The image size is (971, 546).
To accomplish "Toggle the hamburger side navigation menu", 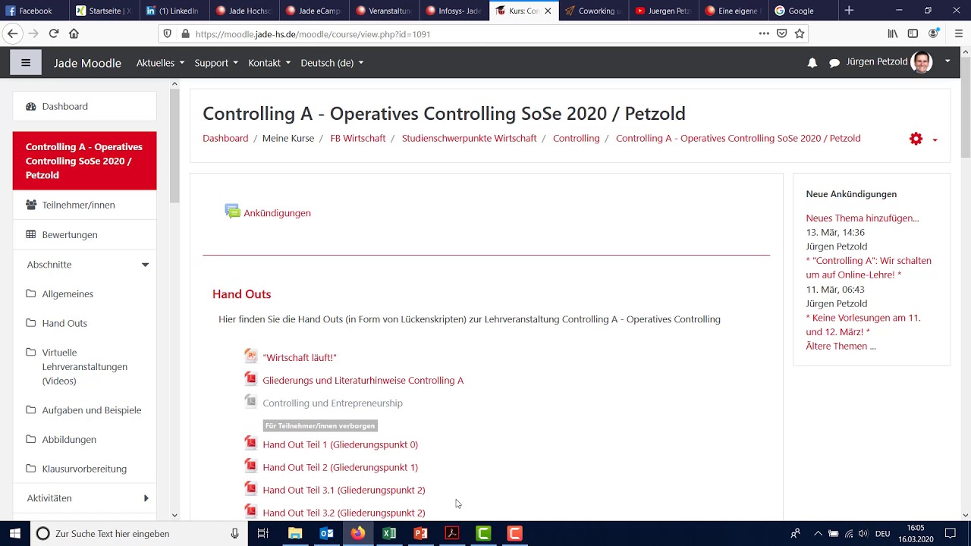I will [x=26, y=63].
